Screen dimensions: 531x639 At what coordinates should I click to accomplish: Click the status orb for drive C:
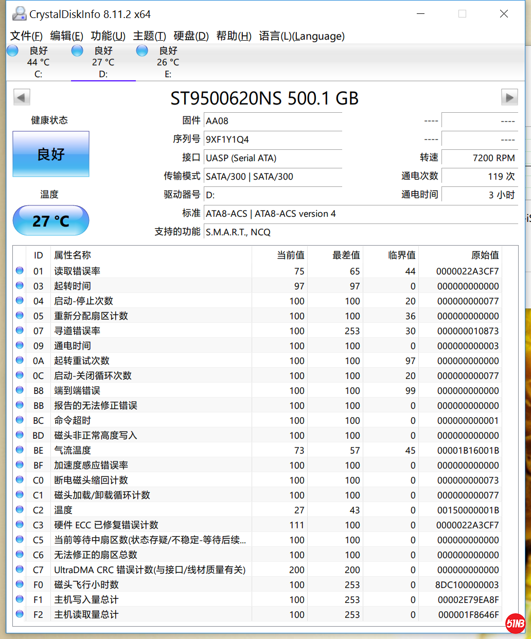tap(13, 50)
